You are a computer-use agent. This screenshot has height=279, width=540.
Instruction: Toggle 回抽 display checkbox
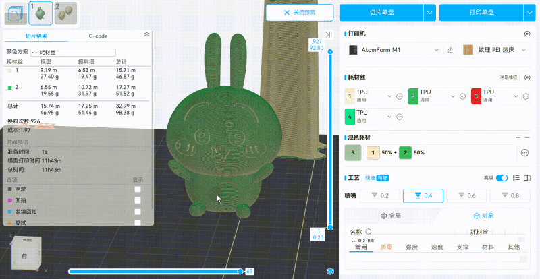coord(138,200)
